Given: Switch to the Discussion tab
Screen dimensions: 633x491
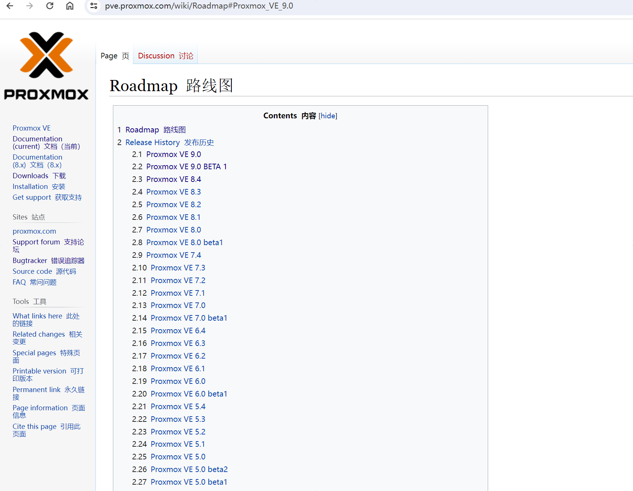Looking at the screenshot, I should pos(166,56).
